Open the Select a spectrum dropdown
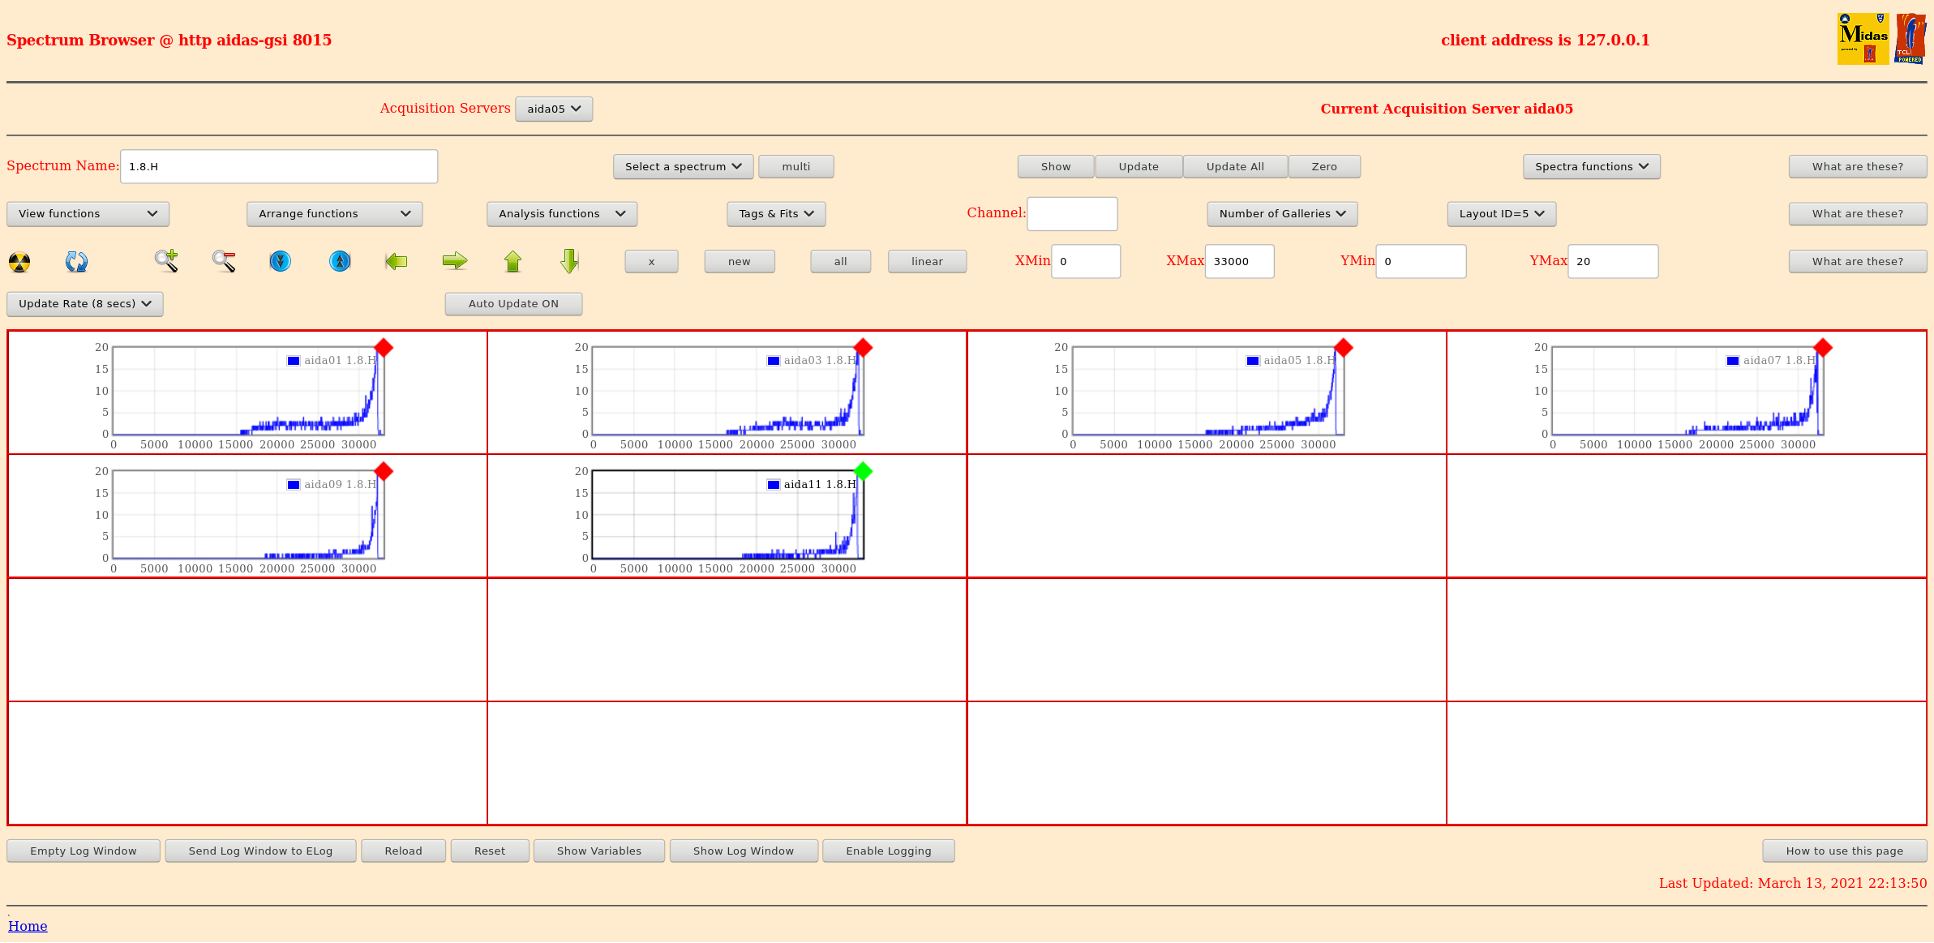 click(683, 167)
